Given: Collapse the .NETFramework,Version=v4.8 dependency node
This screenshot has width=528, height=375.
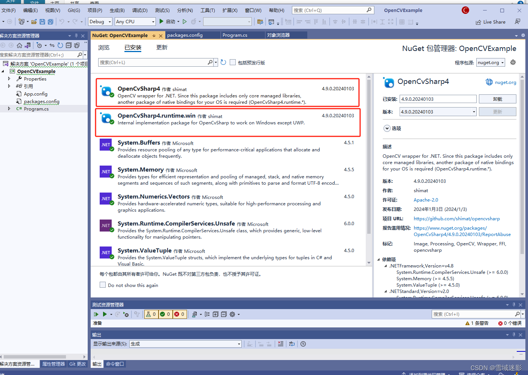Looking at the screenshot, I should [386, 266].
